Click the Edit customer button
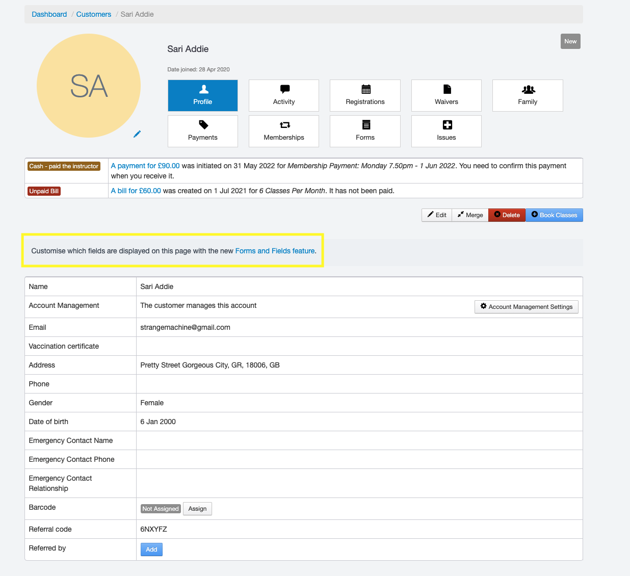This screenshot has height=576, width=630. (x=437, y=215)
